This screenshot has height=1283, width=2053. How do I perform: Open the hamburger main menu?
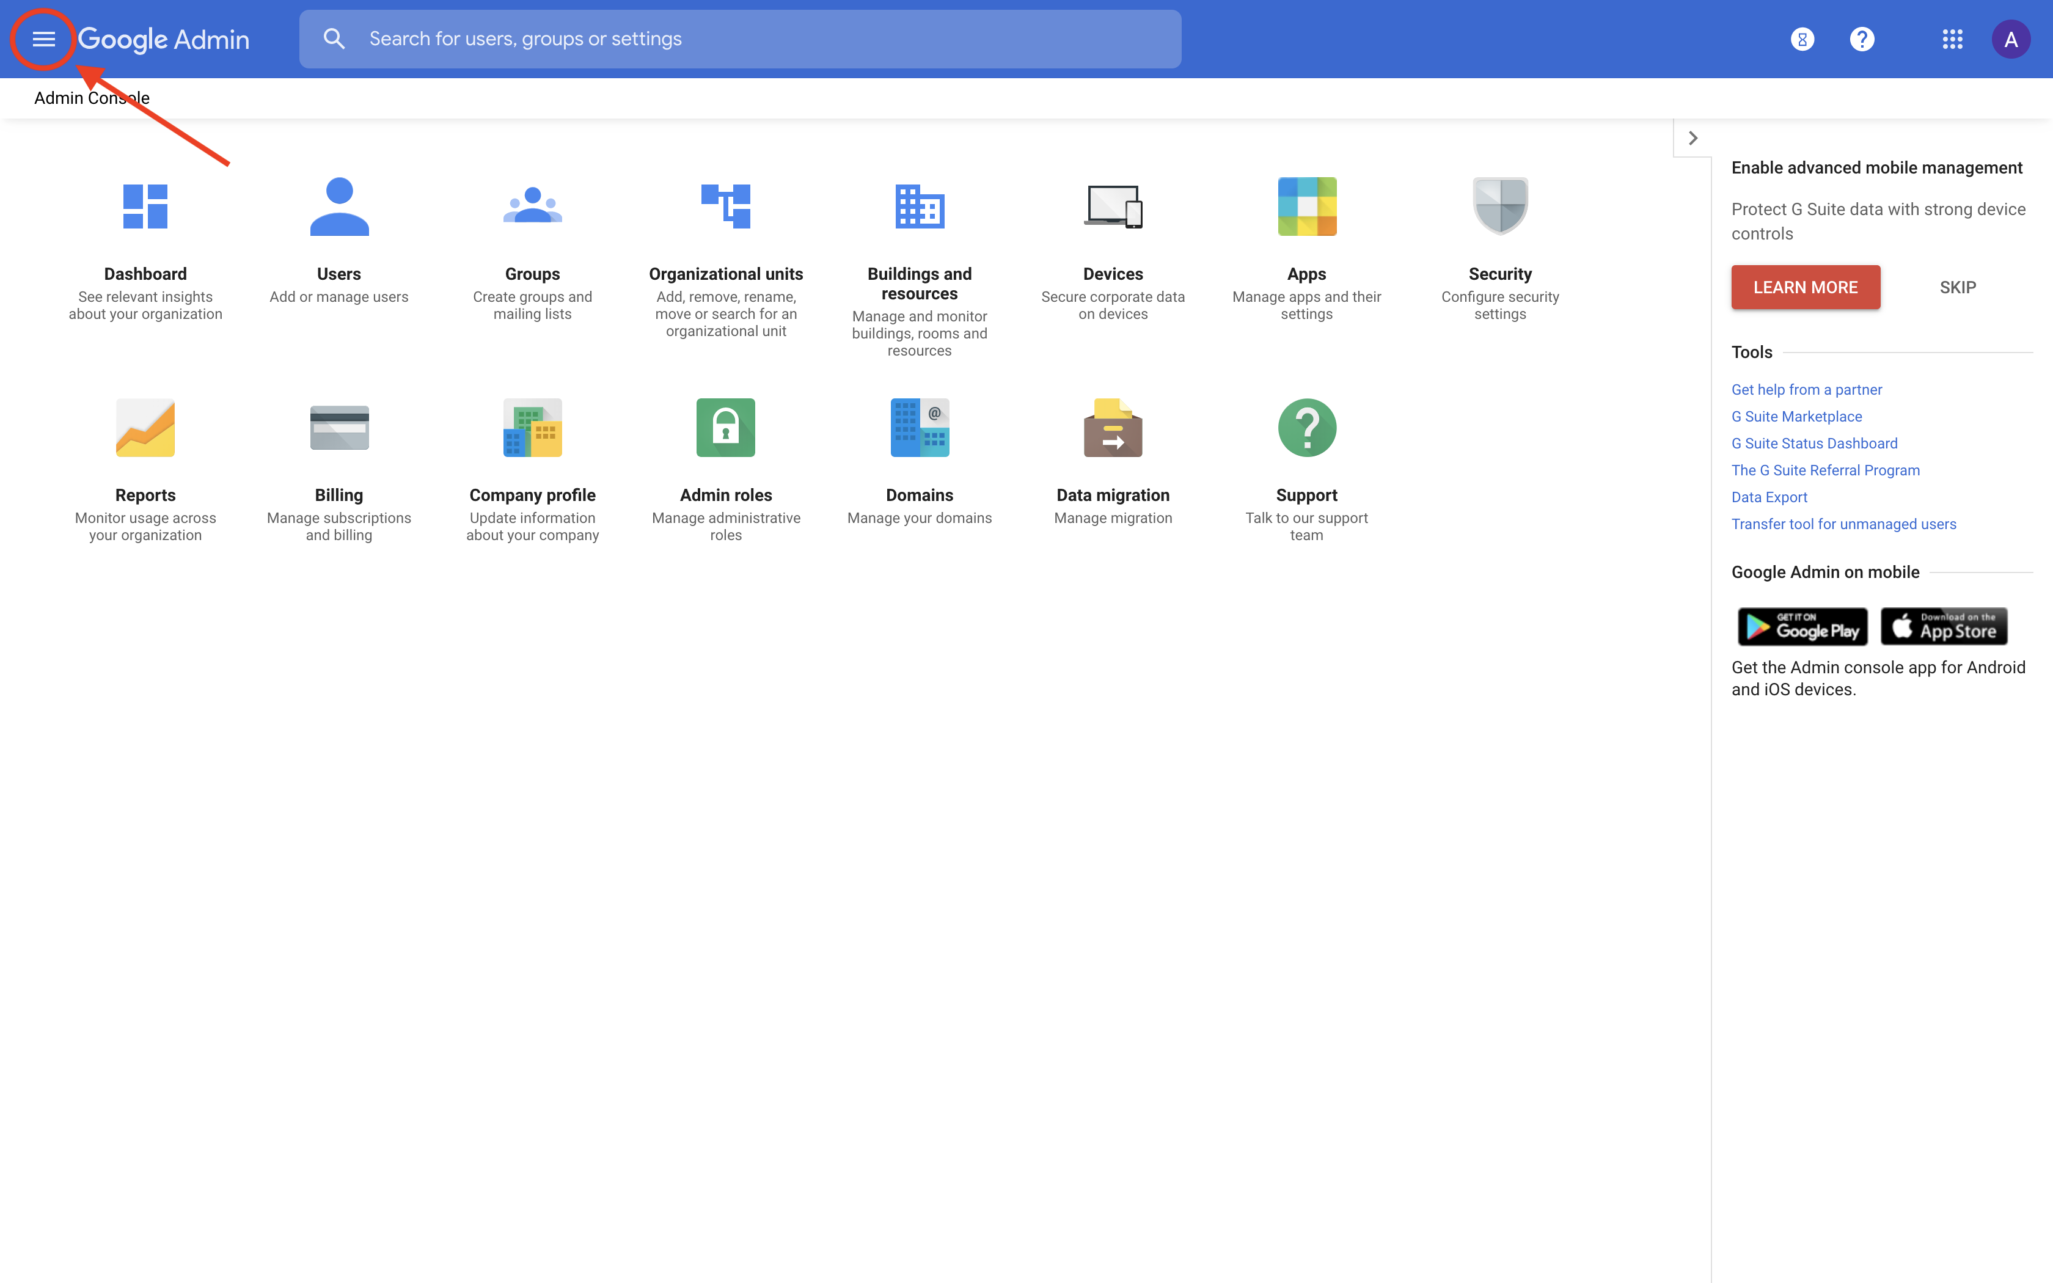pos(43,39)
